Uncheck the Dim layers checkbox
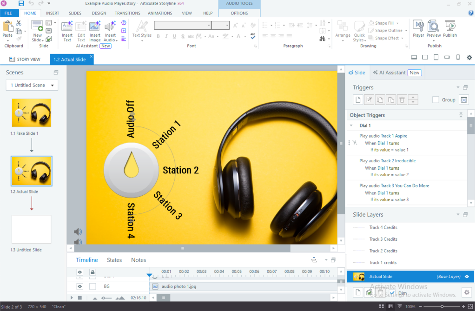 tap(392, 293)
